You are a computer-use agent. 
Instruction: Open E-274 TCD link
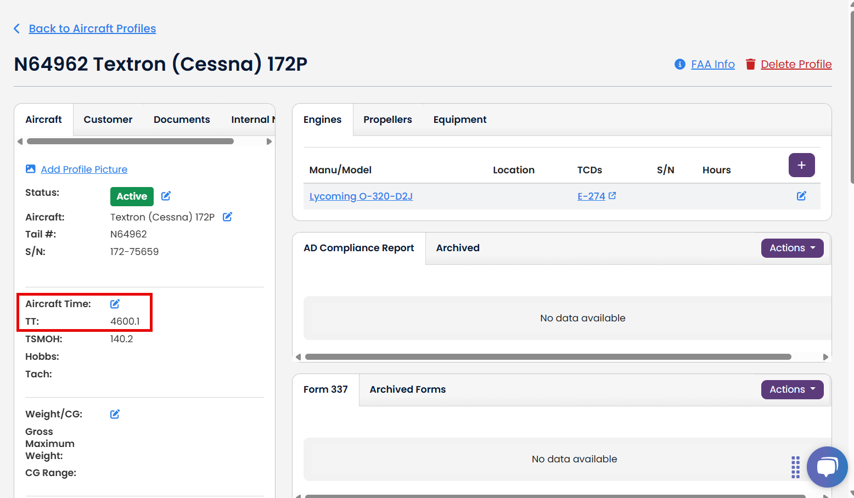(x=591, y=196)
